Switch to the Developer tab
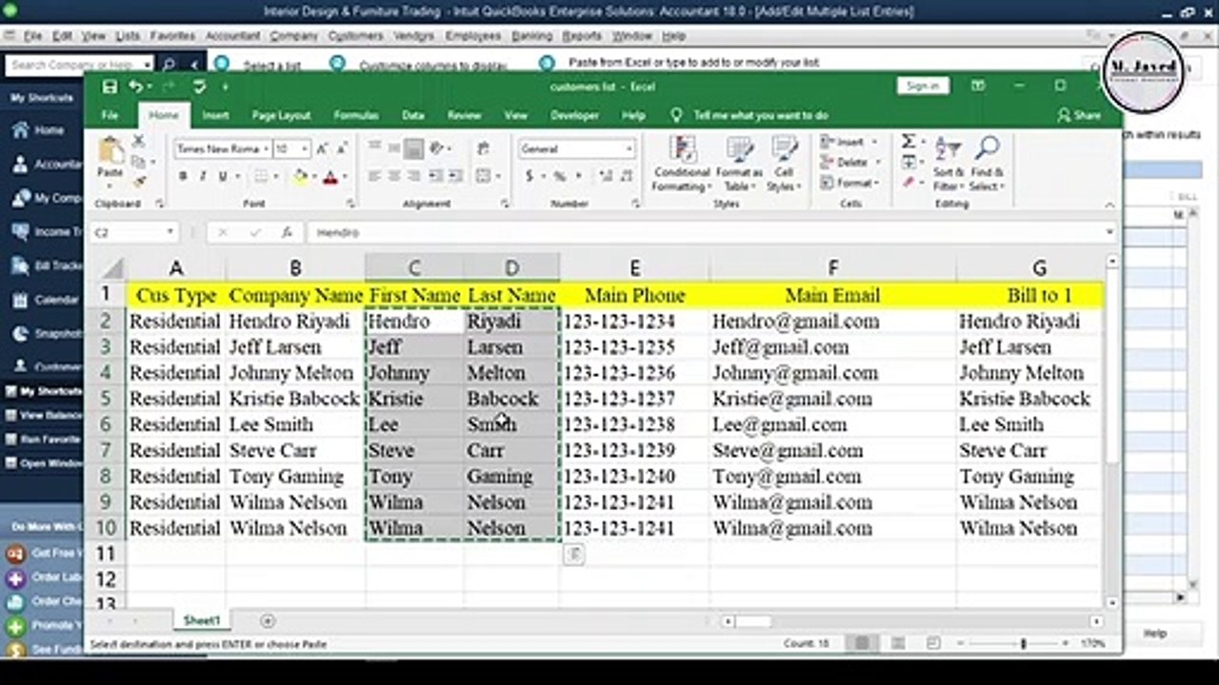Image resolution: width=1219 pixels, height=685 pixels. point(575,115)
